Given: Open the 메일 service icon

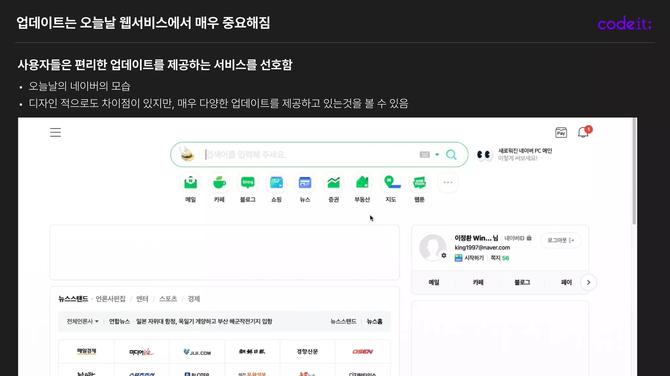Looking at the screenshot, I should (190, 182).
